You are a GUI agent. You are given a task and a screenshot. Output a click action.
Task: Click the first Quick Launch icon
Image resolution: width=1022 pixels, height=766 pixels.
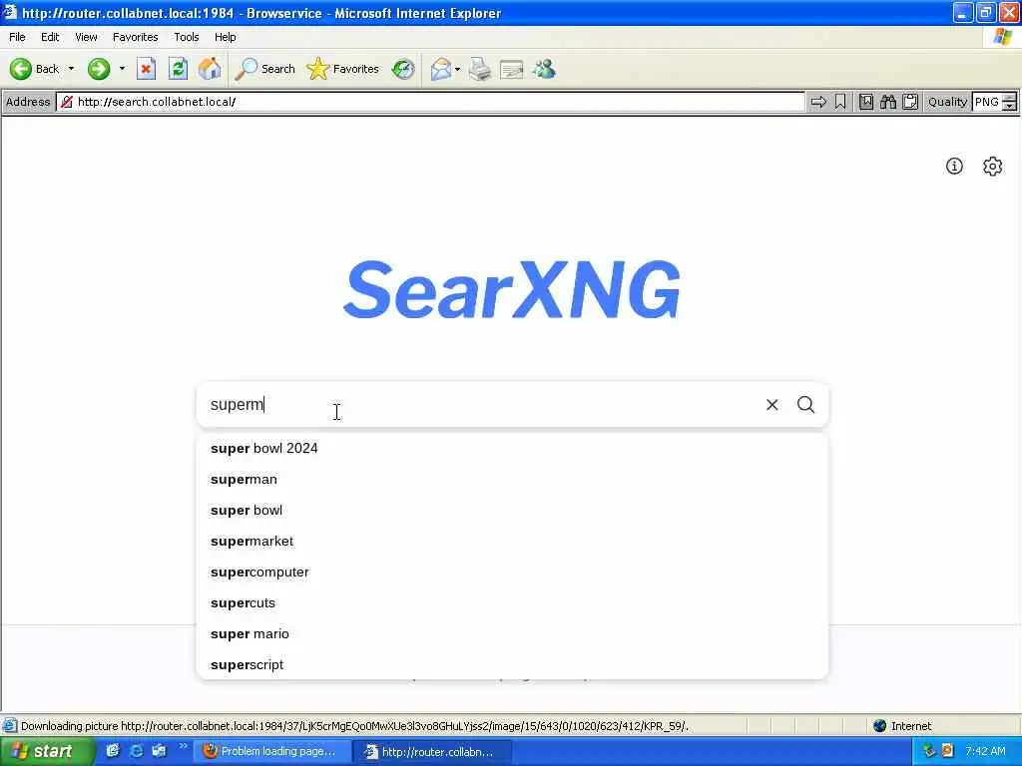(113, 751)
